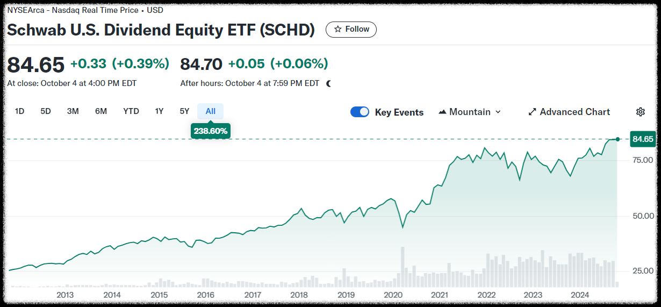
Task: Click the +0.05 (+0.06%) after hours change
Action: 278,63
